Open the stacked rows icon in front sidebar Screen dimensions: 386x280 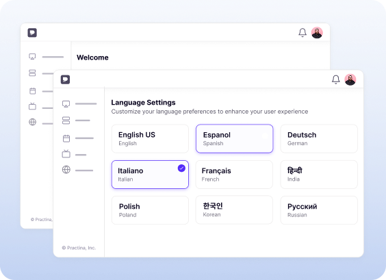66,120
